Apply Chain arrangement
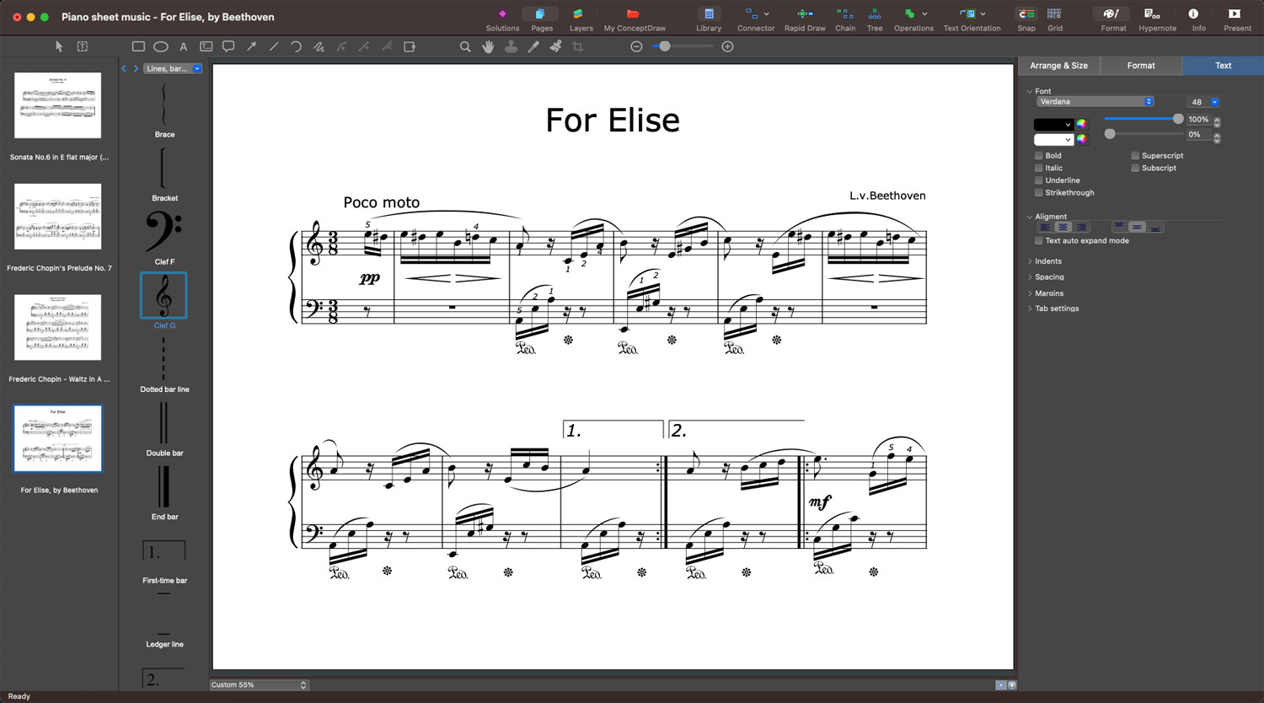The width and height of the screenshot is (1264, 703). click(845, 19)
